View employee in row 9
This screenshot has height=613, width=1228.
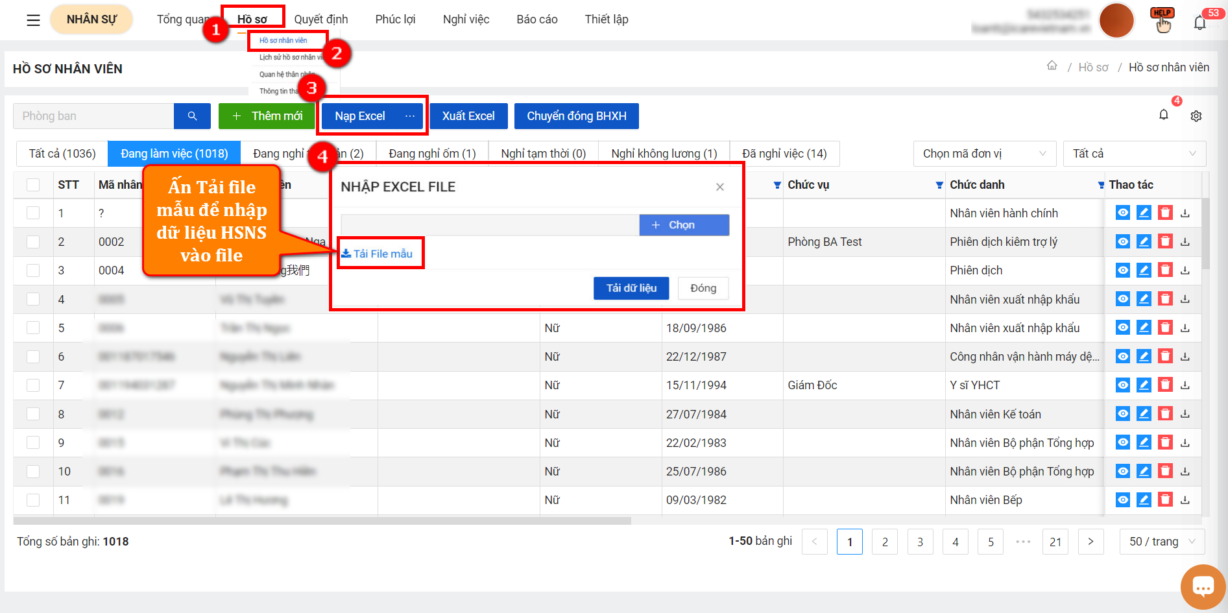click(1123, 442)
